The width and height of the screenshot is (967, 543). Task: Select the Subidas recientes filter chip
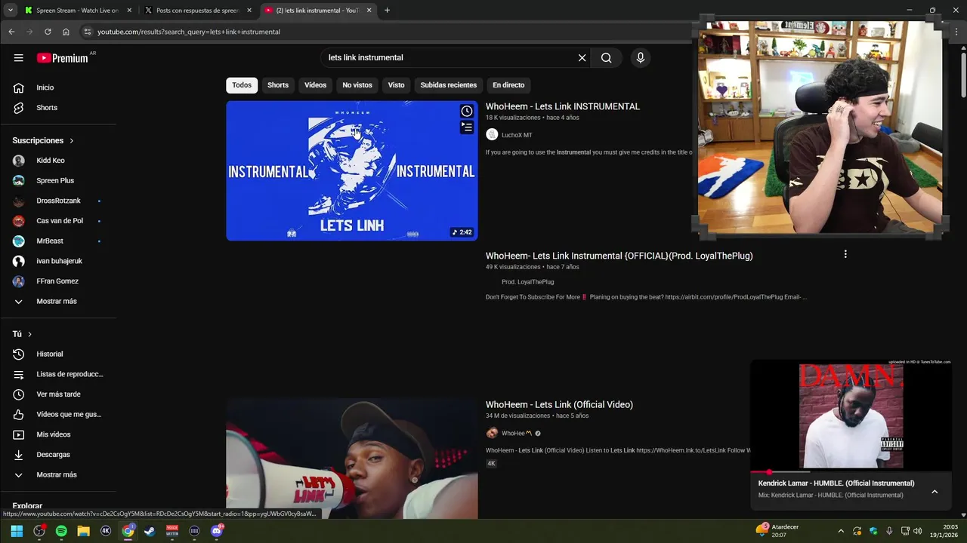point(449,85)
